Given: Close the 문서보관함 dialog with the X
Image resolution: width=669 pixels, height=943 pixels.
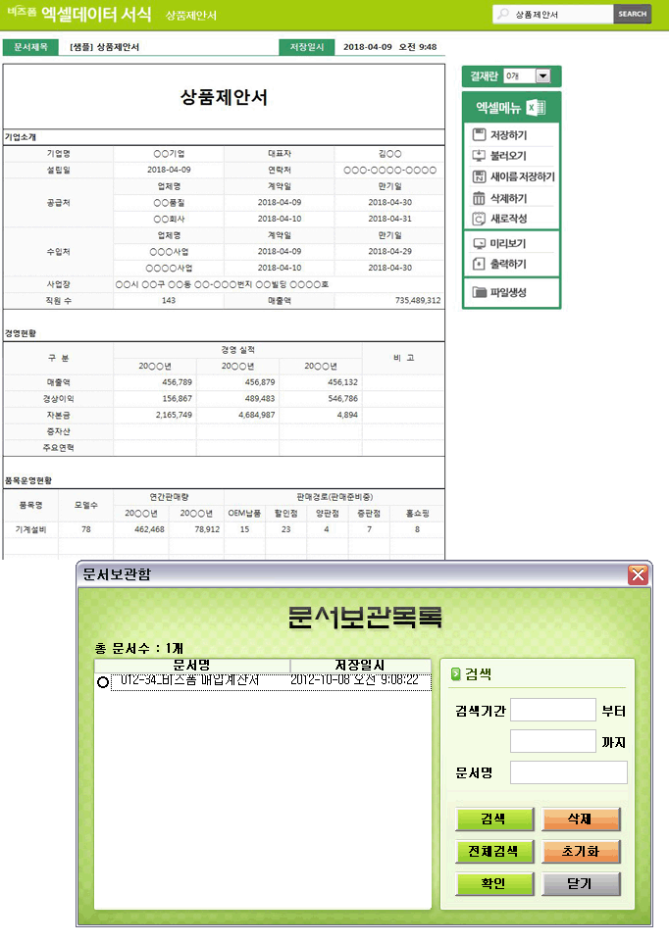Looking at the screenshot, I should [x=638, y=575].
